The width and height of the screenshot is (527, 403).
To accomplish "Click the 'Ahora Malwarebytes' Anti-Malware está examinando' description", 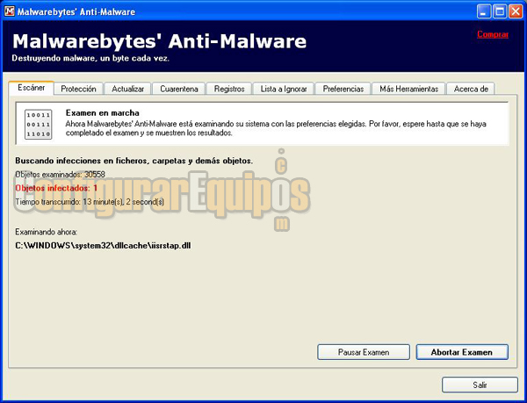I will [276, 128].
